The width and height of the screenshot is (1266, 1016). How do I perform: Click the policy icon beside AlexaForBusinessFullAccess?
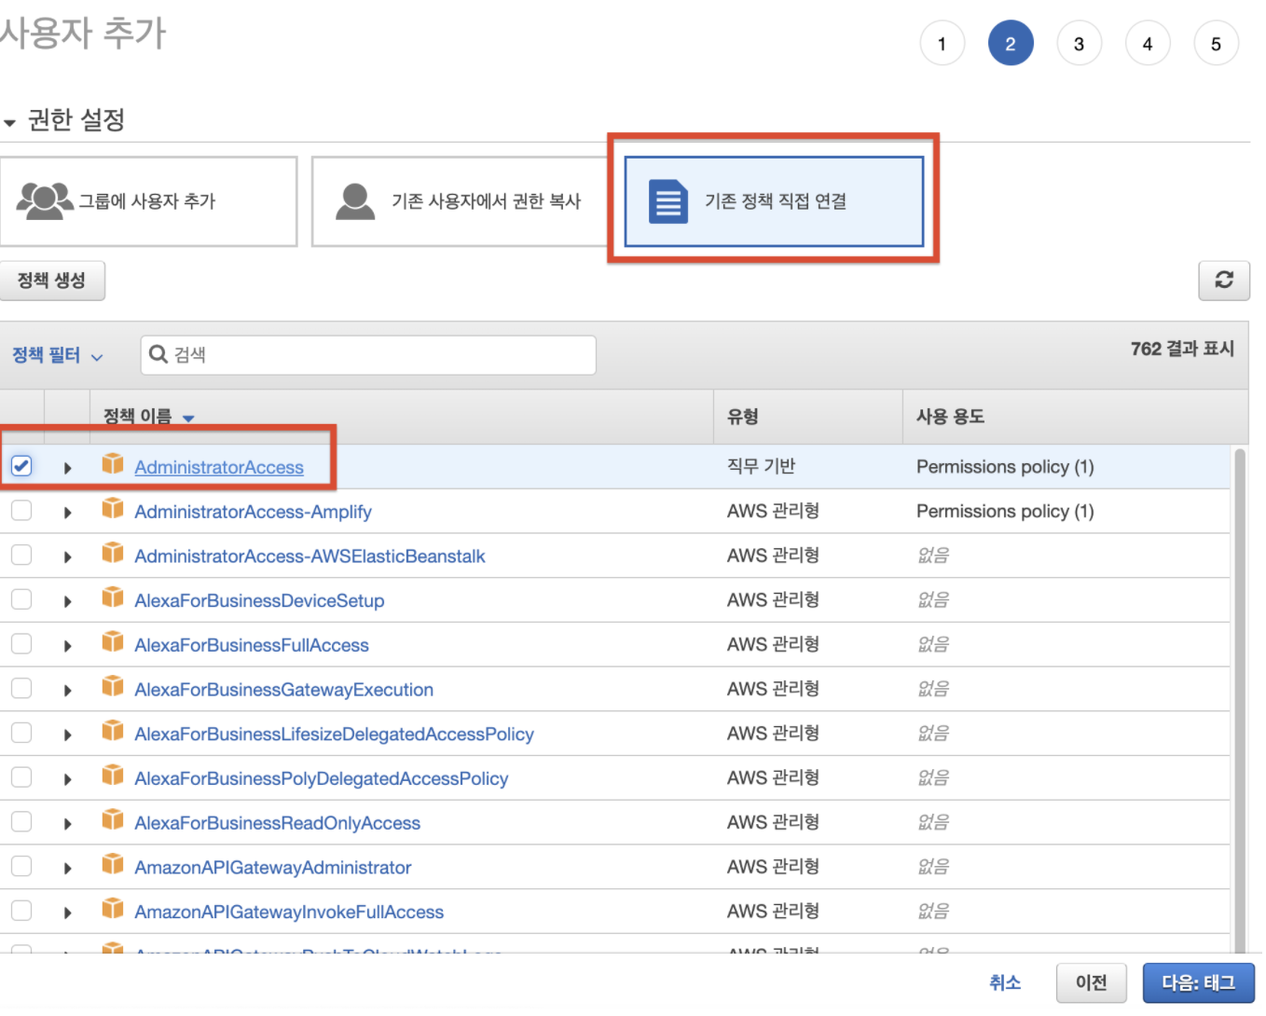click(113, 641)
